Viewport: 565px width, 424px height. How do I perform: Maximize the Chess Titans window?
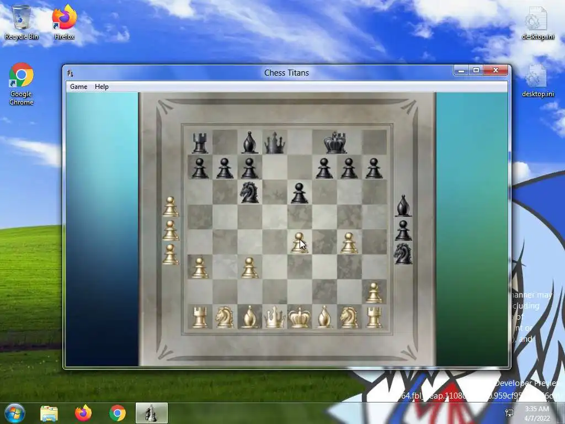pyautogui.click(x=476, y=71)
